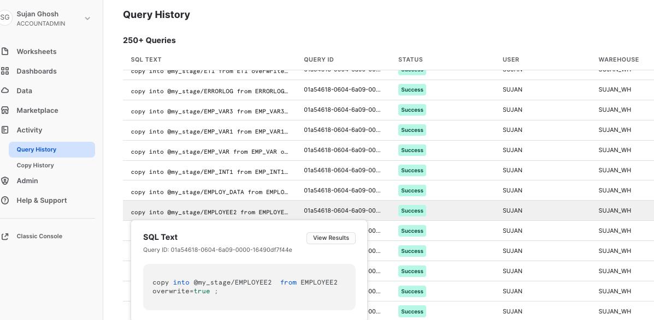Click the SQL TEXT column header
This screenshot has width=654, height=320.
tap(146, 59)
